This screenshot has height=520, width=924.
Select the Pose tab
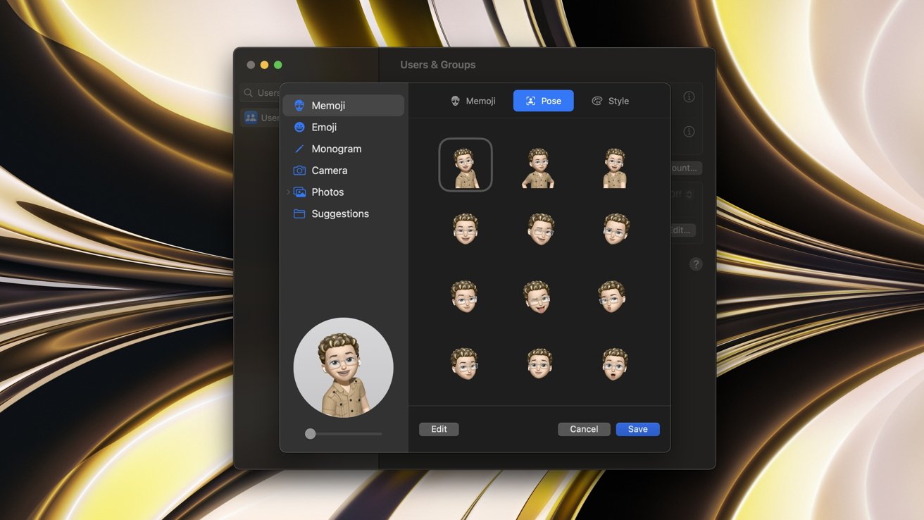tap(543, 101)
